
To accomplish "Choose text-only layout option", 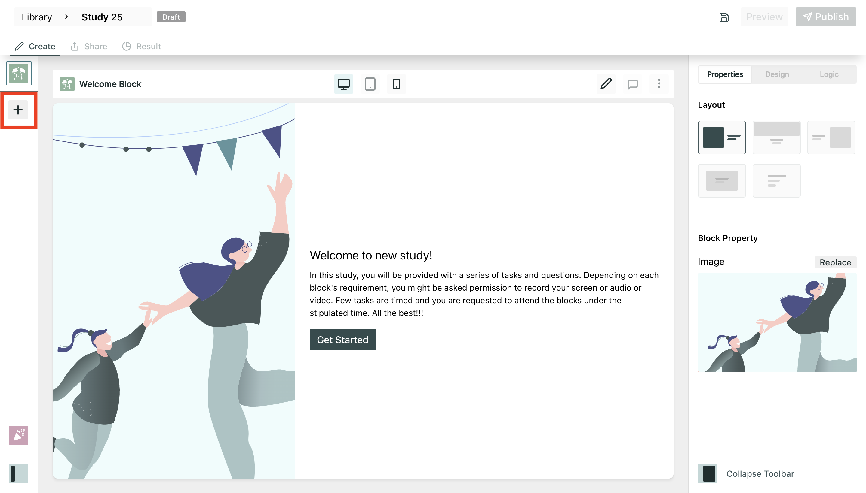I will coord(776,181).
